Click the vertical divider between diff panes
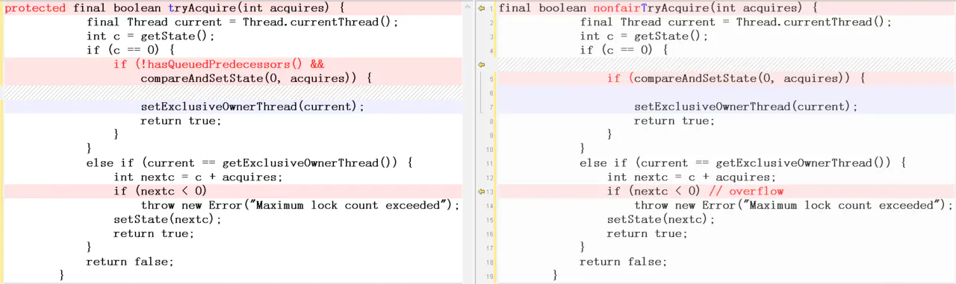This screenshot has height=284, width=956. coord(470,142)
